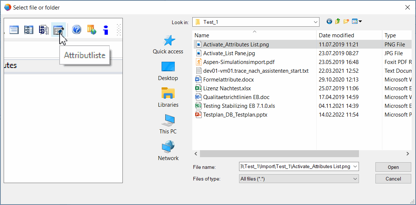The width and height of the screenshot is (416, 205).
Task: Open Libraries from the places bar
Action: coord(168,98)
